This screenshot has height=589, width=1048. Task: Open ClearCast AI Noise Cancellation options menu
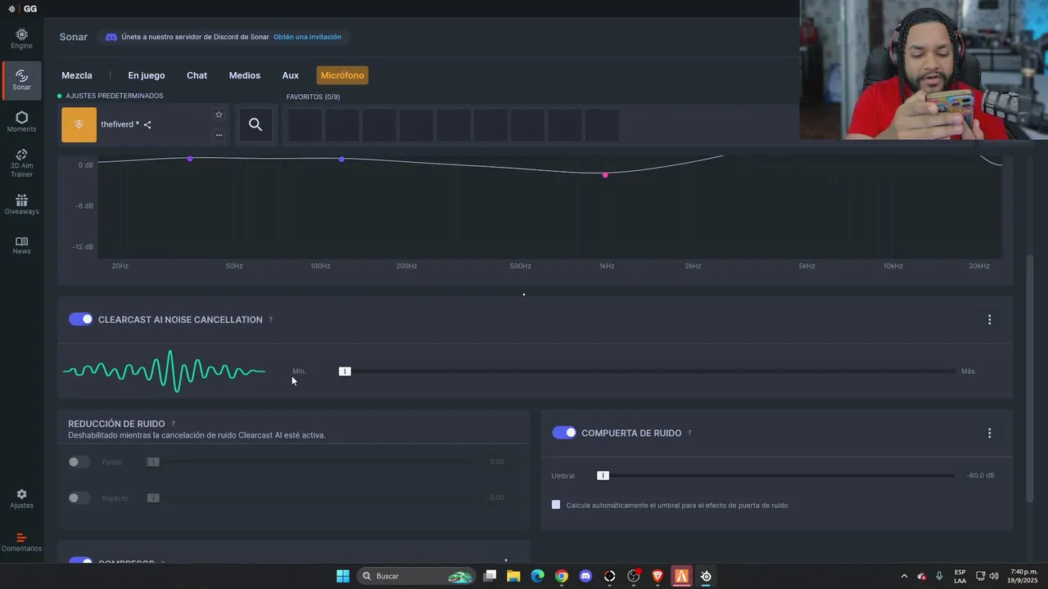pyautogui.click(x=989, y=320)
